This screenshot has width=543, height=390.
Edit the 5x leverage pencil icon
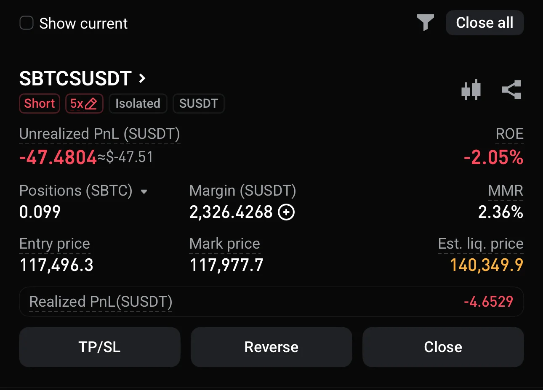(91, 103)
